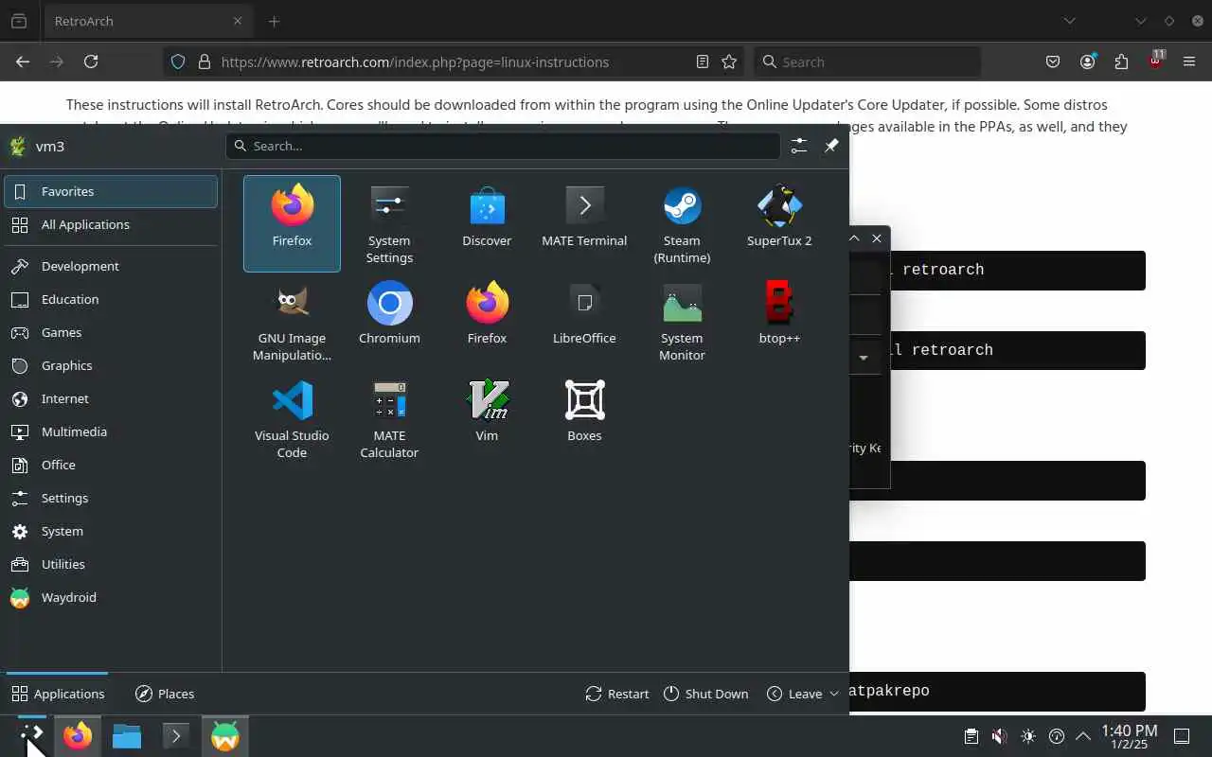Launch Vim editor
Viewport: 1212px width, 757px height.
tap(487, 418)
